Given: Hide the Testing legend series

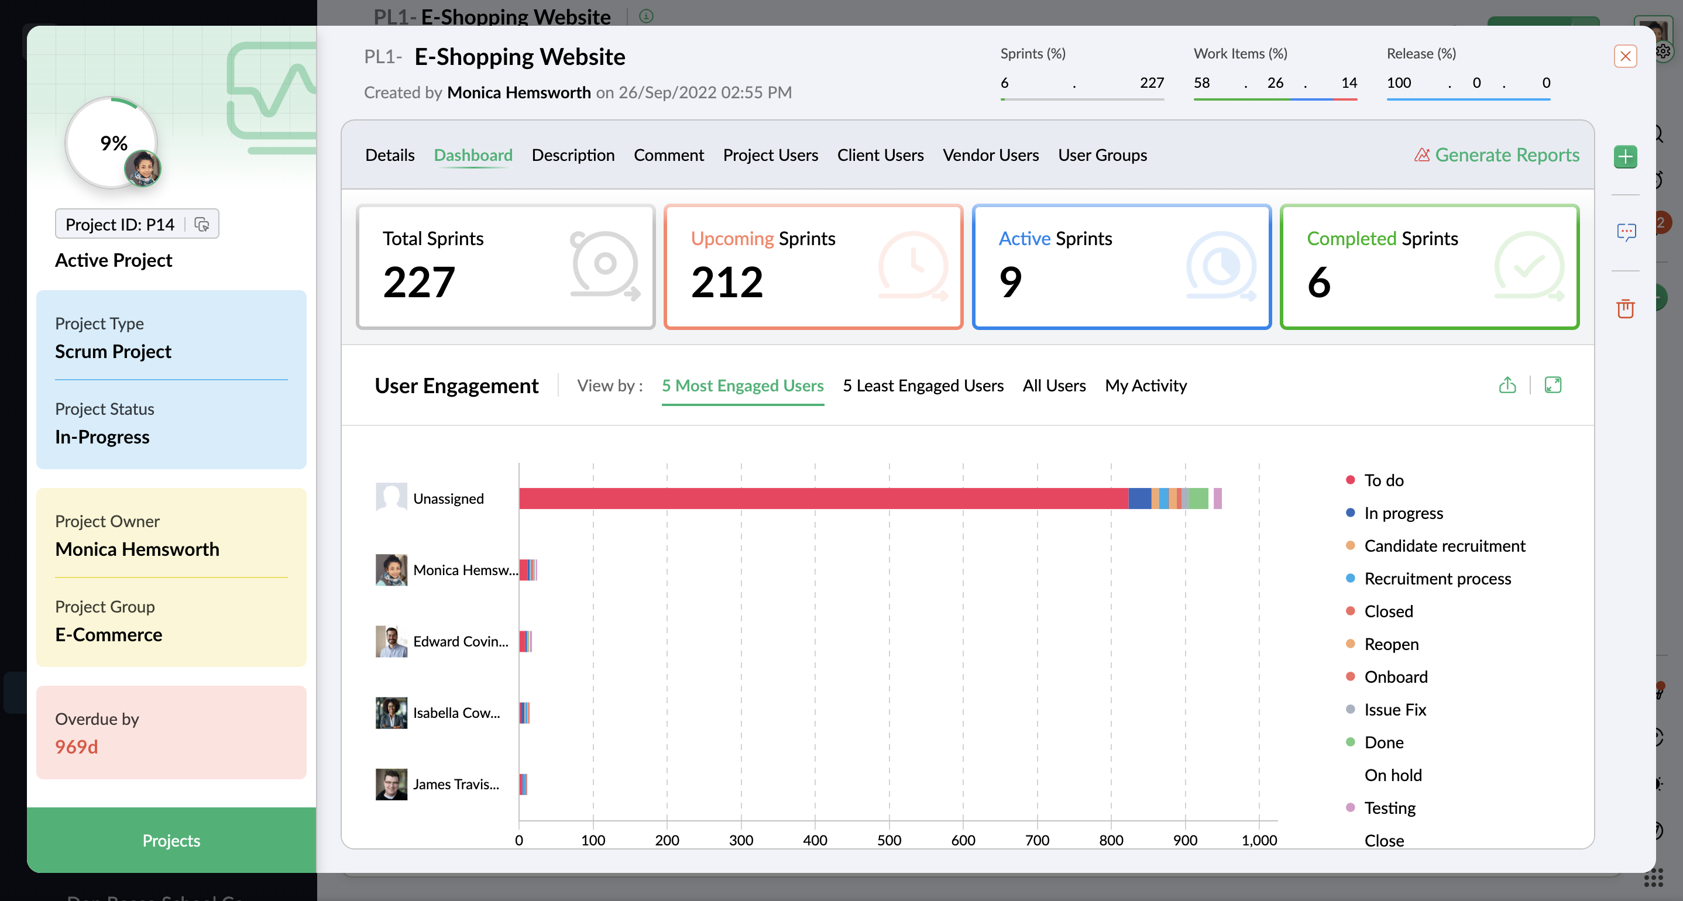Looking at the screenshot, I should (1389, 807).
